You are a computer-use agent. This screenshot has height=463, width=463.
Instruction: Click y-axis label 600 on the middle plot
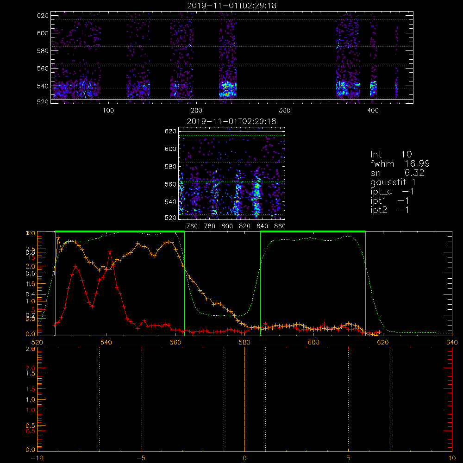point(170,149)
